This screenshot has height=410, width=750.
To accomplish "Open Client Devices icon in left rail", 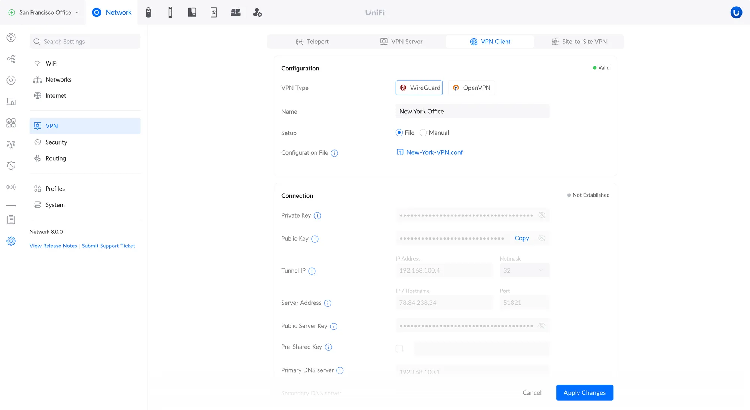I will 11,101.
